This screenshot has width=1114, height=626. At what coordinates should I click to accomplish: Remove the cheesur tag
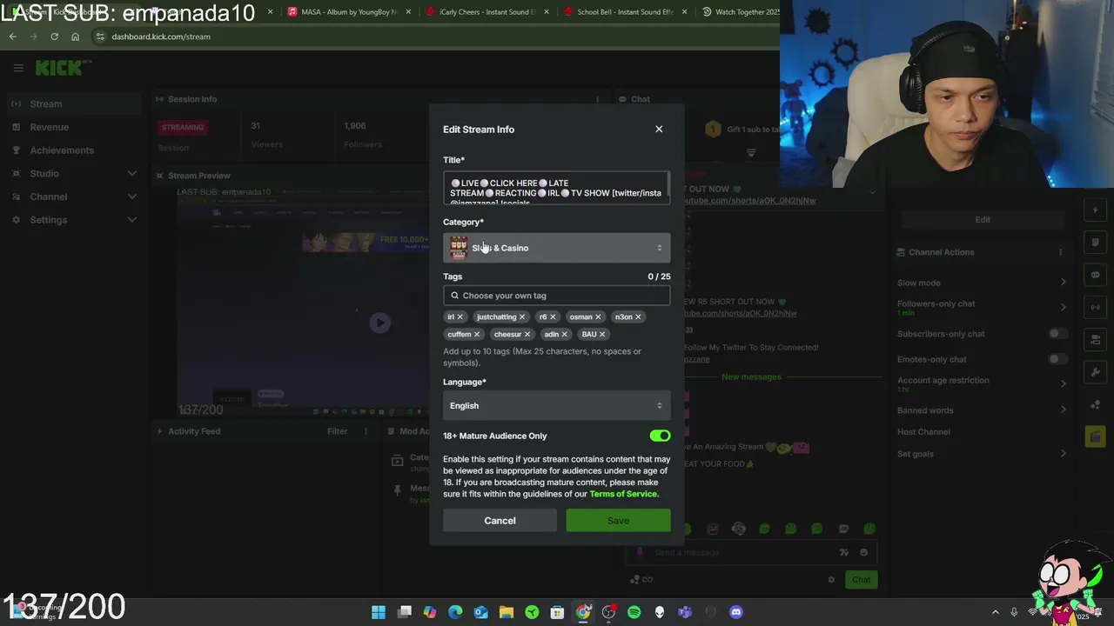tap(527, 334)
